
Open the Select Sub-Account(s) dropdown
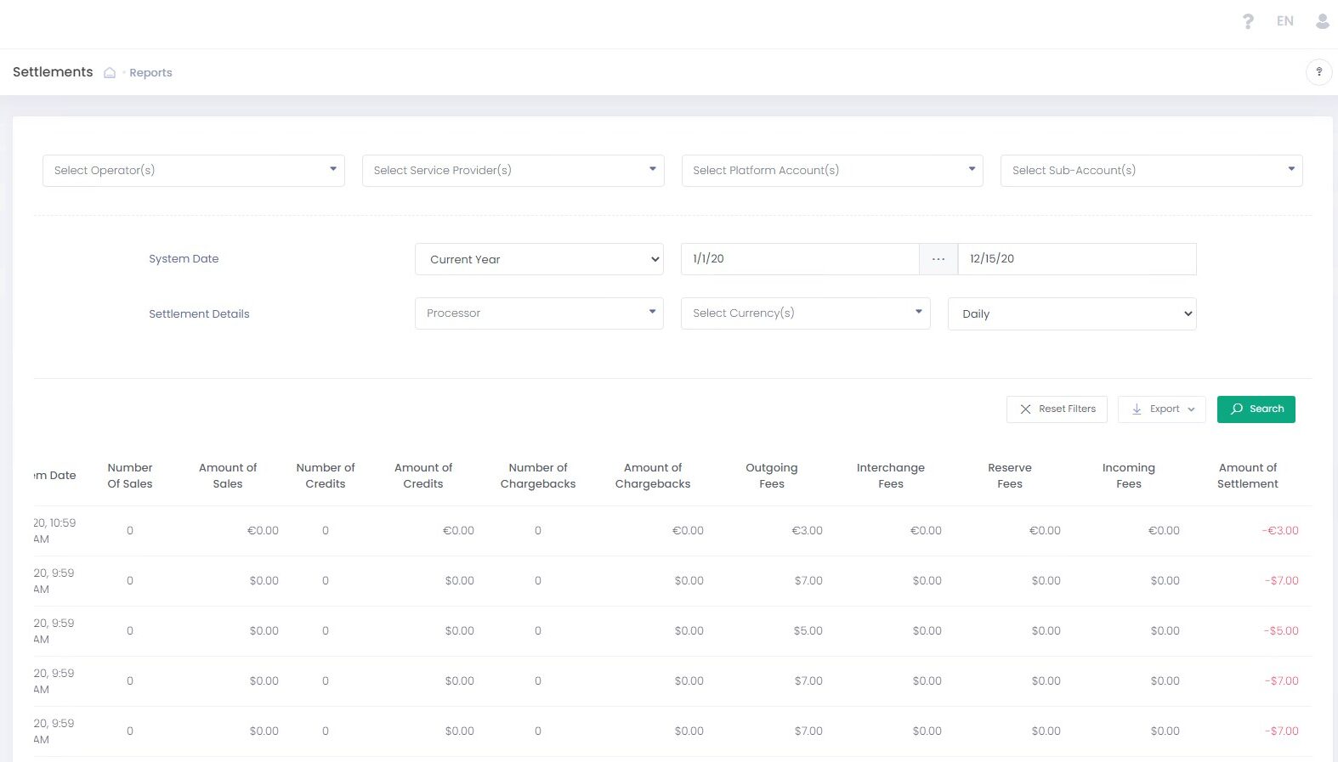pyautogui.click(x=1151, y=171)
